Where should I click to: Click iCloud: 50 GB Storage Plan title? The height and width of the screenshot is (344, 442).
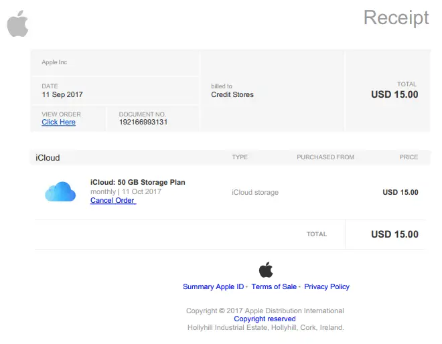137,182
